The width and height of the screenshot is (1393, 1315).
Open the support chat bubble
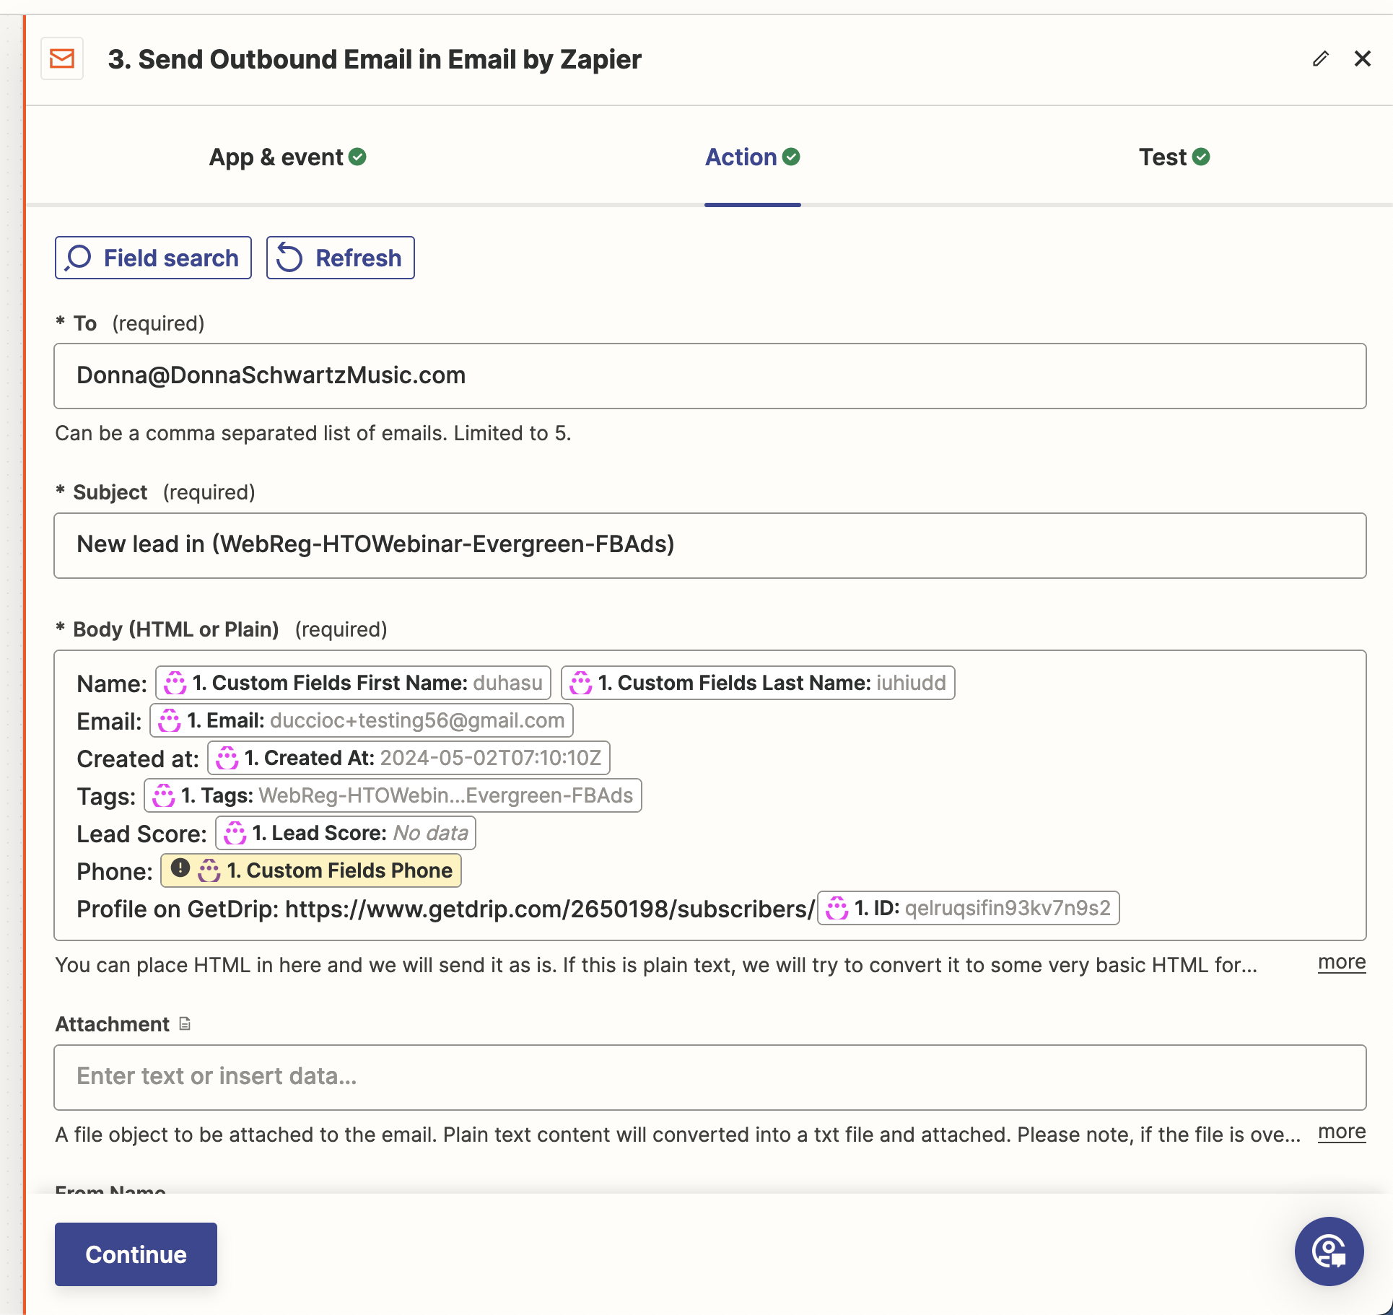coord(1329,1251)
